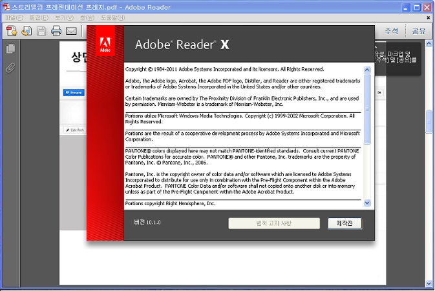This screenshot has width=435, height=291.
Task: Open the 공유 pane
Action: [x=419, y=31]
